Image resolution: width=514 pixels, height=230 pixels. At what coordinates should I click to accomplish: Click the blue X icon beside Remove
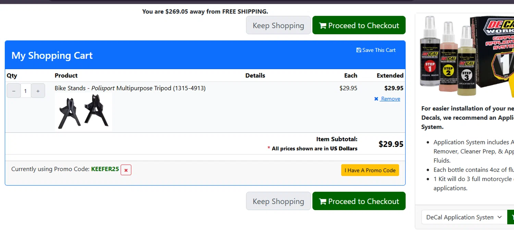click(376, 99)
